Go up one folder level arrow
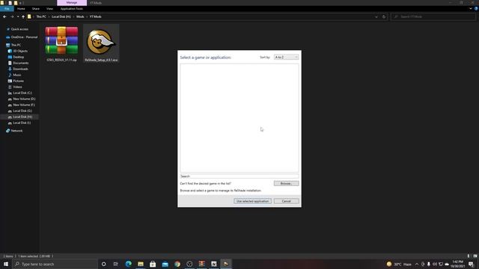Image resolution: width=479 pixels, height=269 pixels. [23, 16]
